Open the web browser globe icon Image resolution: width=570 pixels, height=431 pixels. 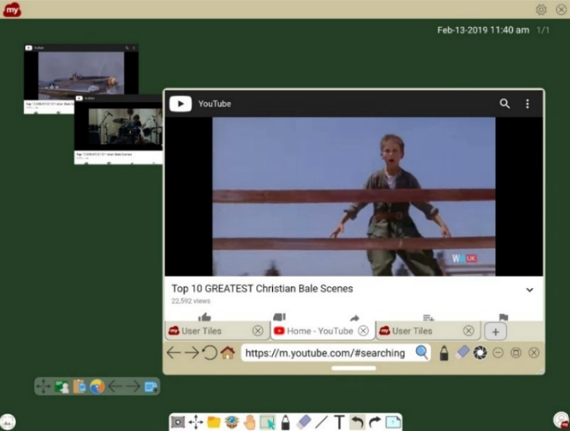click(x=97, y=387)
